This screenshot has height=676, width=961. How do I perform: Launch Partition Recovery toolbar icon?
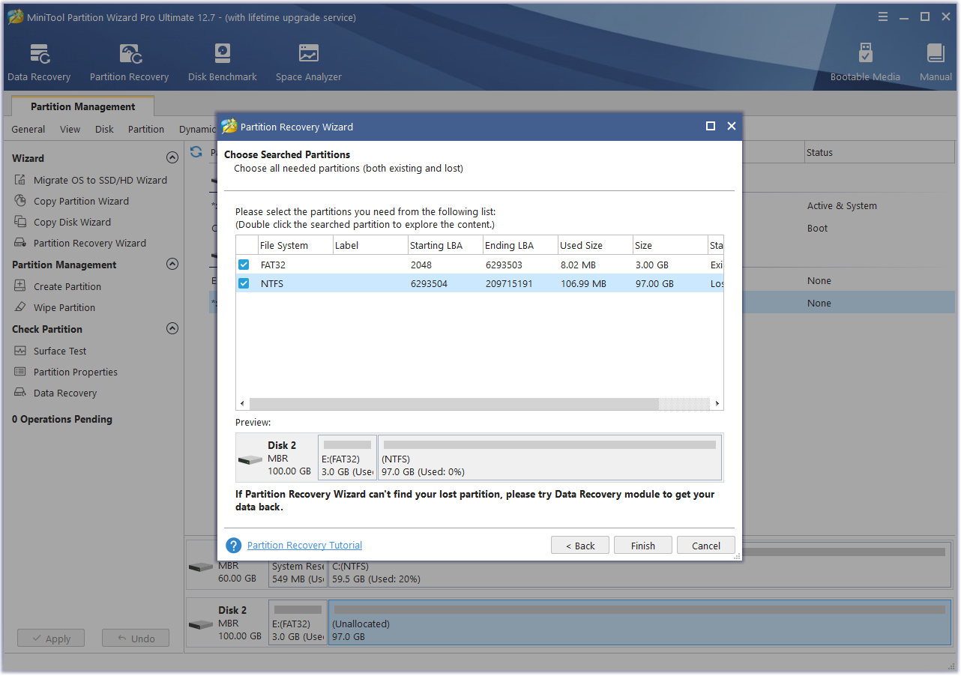coord(129,63)
